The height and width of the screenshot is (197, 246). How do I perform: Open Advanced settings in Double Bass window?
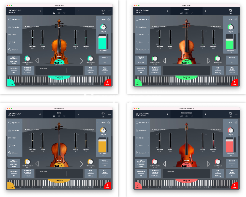tap(142, 153)
